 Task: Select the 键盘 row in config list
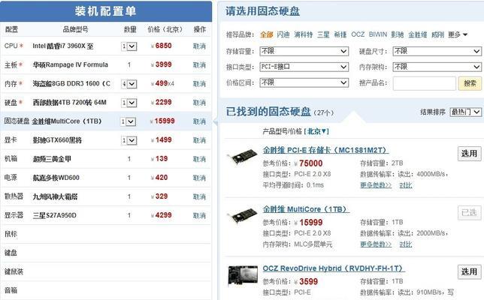click(105, 253)
